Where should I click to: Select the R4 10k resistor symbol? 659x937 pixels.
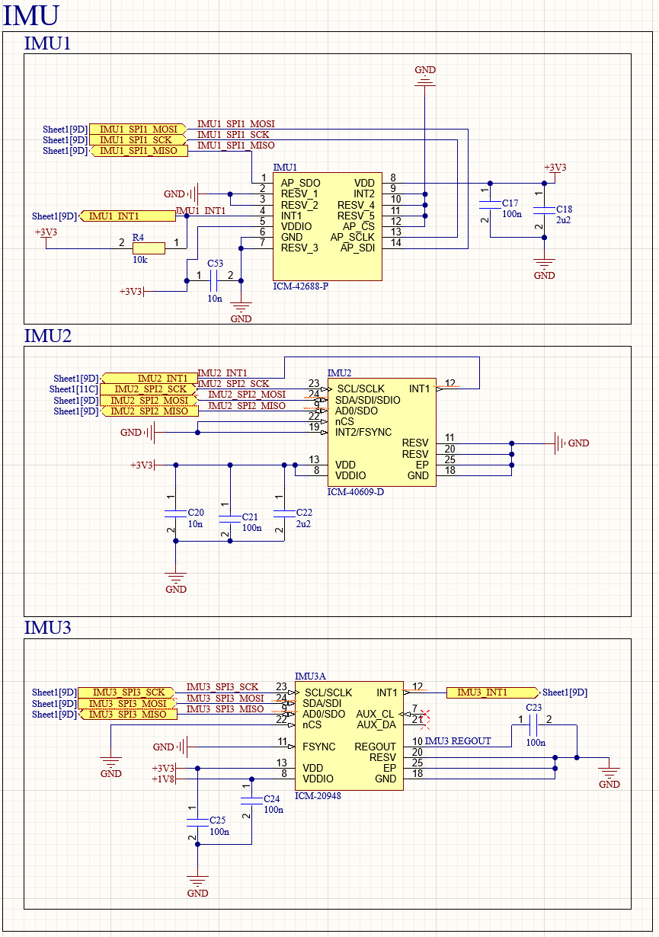tap(149, 248)
